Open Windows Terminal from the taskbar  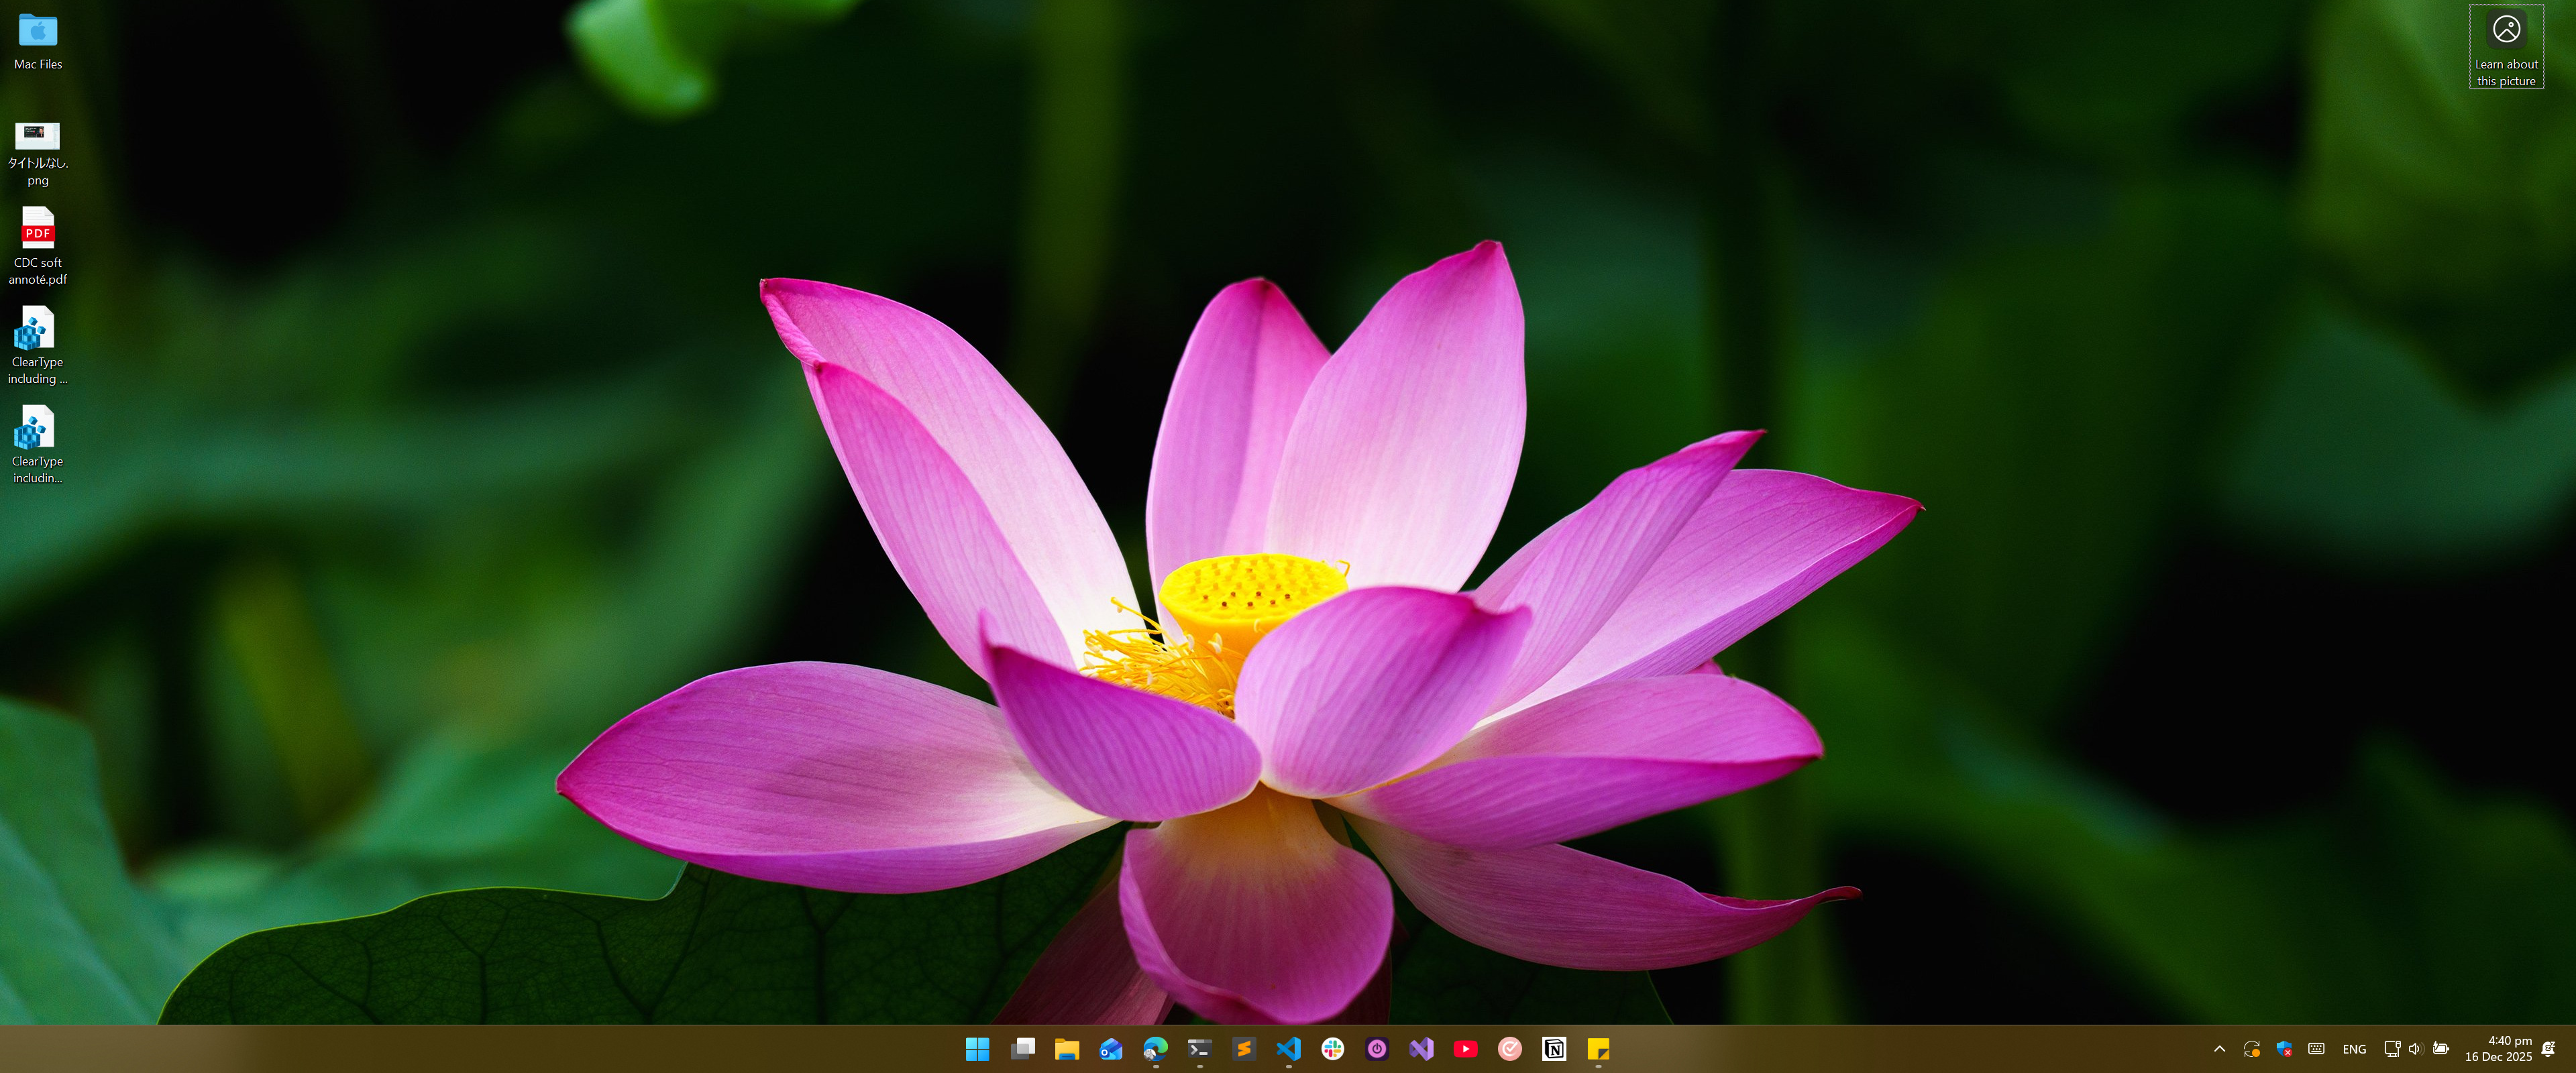tap(1199, 1048)
